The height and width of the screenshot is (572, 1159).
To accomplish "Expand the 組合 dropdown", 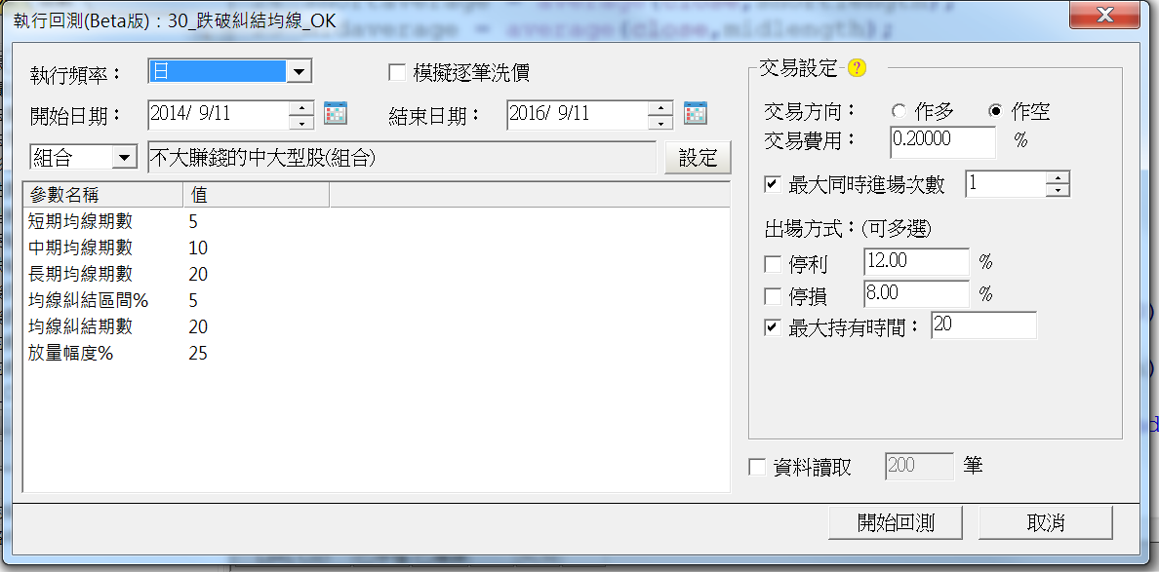I will [125, 157].
